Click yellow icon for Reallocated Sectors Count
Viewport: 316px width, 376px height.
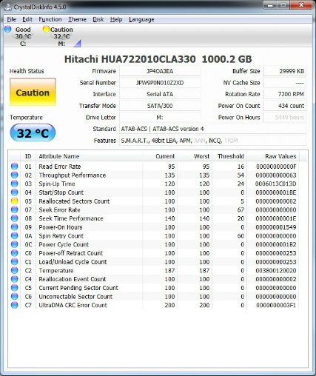(15, 201)
